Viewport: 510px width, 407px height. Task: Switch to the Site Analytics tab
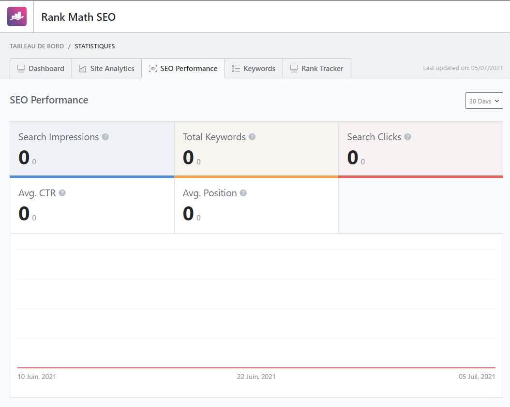click(x=106, y=68)
